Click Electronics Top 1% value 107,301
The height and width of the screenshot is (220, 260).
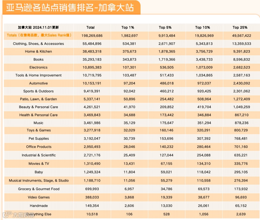129,67
